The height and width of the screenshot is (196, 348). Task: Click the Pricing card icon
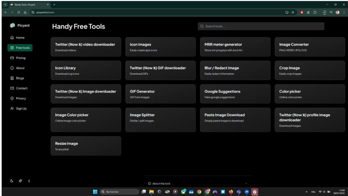coord(12,58)
